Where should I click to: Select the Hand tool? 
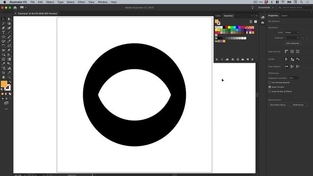(3, 77)
